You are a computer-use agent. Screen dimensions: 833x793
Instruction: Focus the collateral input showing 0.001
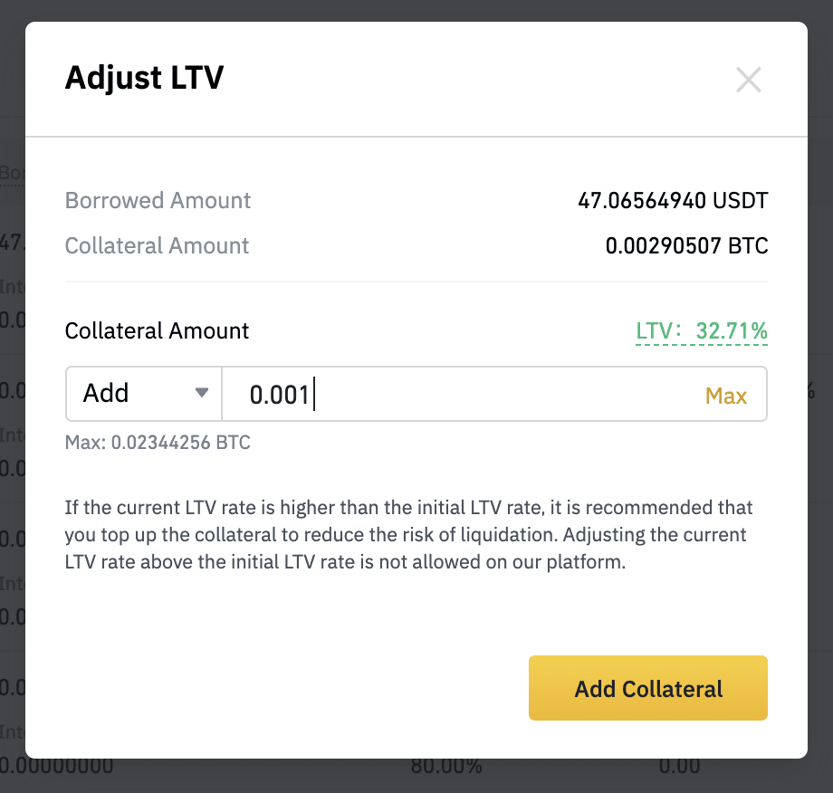point(462,394)
